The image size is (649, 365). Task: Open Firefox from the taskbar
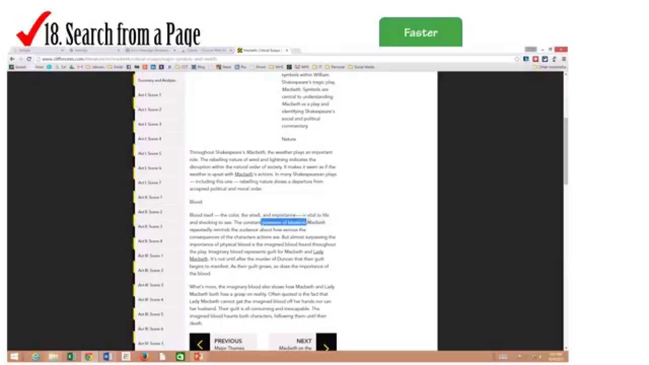click(144, 356)
